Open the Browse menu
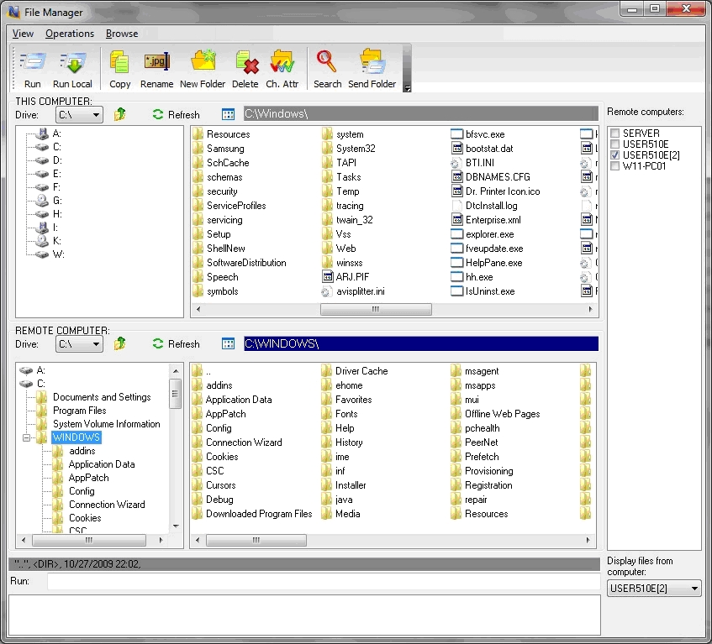This screenshot has height=644, width=712. tap(122, 34)
